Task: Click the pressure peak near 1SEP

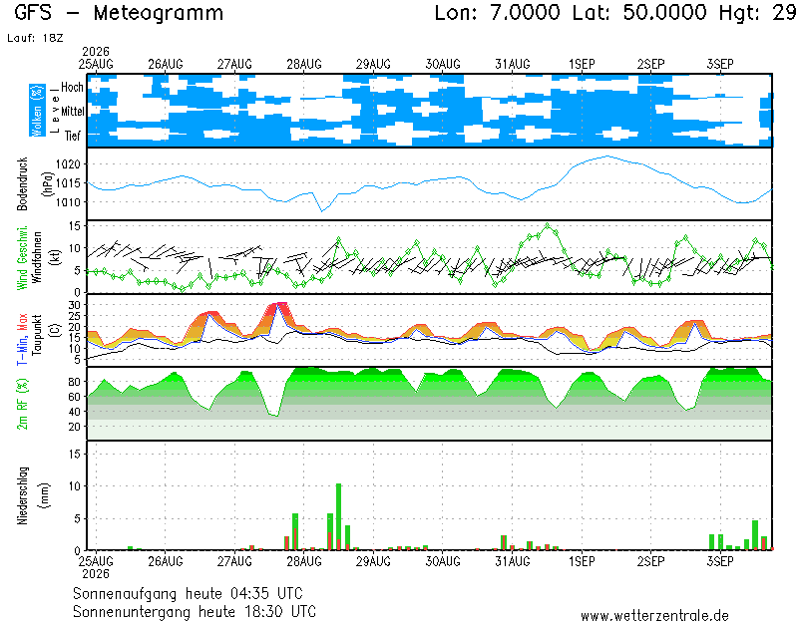Action: point(606,156)
